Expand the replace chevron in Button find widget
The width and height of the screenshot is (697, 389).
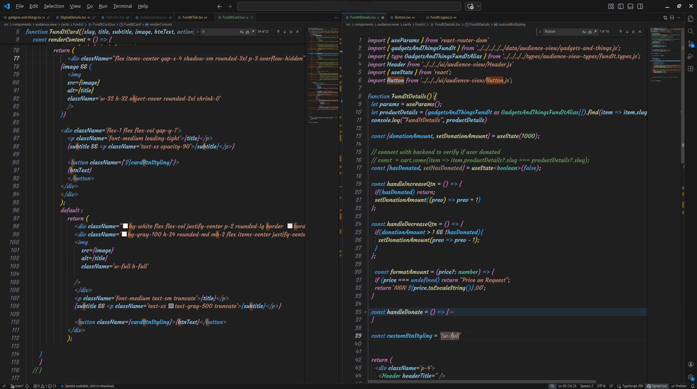(x=540, y=31)
